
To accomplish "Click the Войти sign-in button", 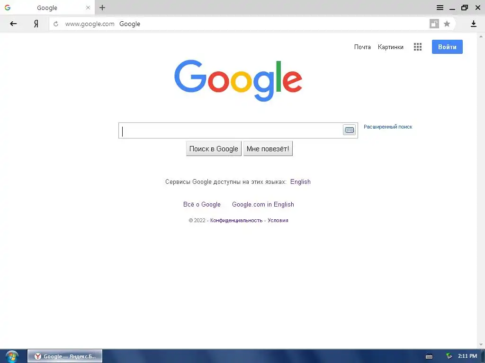I will pos(447,47).
